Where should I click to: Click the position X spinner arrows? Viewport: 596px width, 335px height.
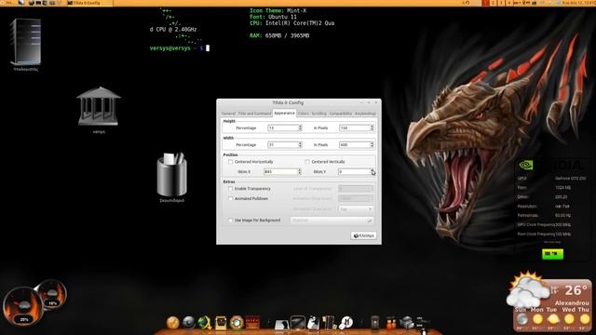click(300, 171)
